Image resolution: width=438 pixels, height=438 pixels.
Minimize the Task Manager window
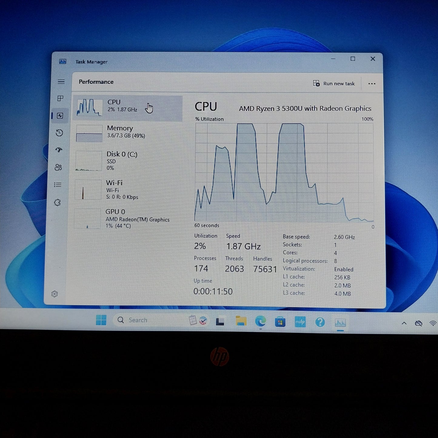click(x=333, y=59)
